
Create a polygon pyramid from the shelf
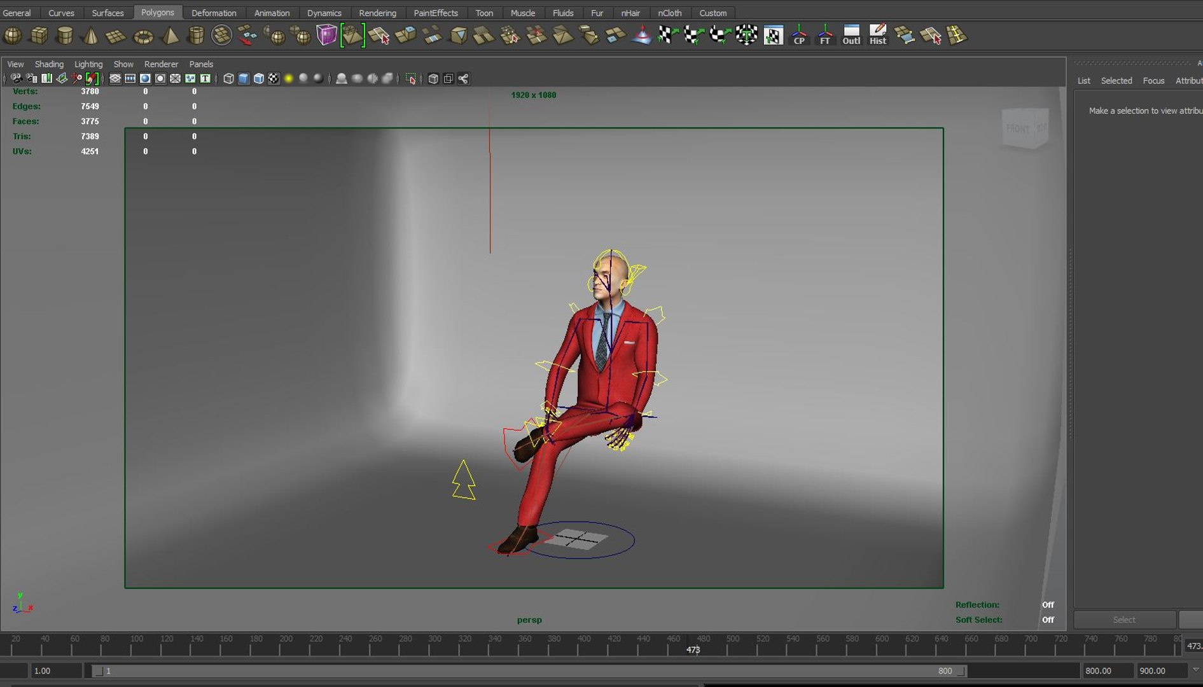[170, 36]
